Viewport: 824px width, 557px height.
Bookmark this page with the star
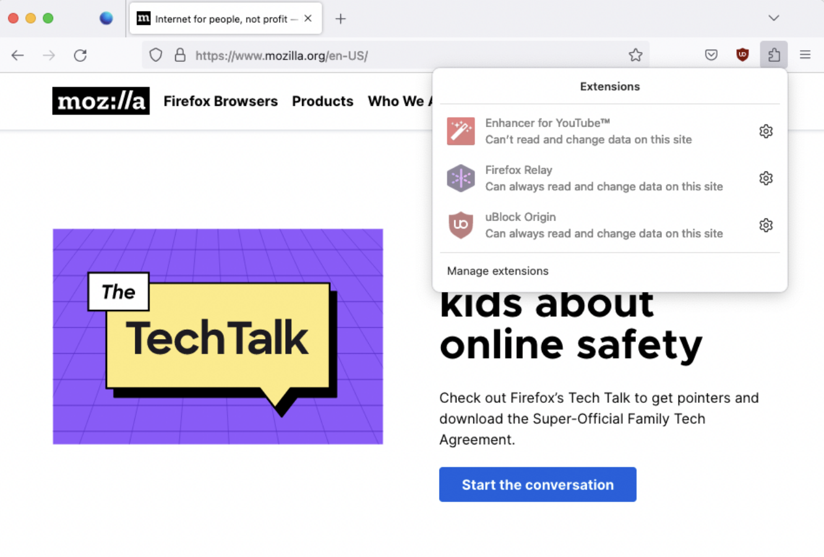[635, 55]
